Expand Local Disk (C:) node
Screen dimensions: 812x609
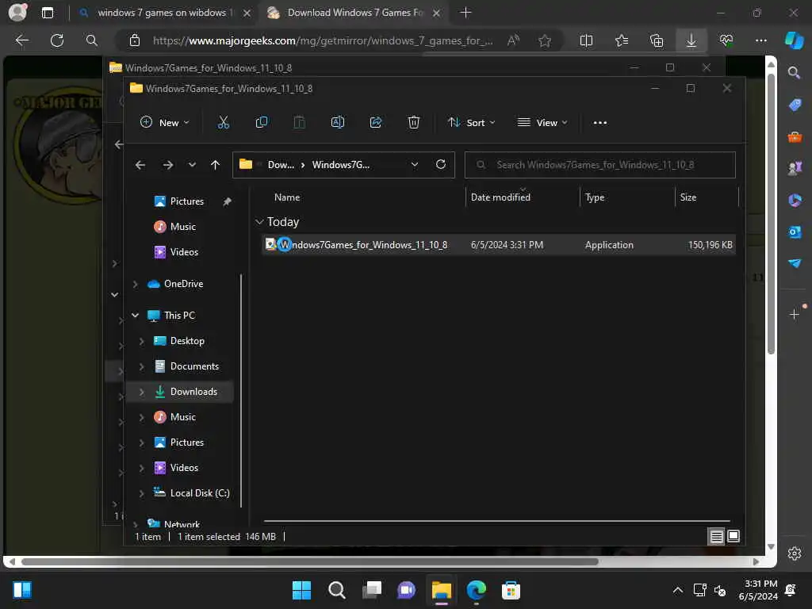pos(141,493)
